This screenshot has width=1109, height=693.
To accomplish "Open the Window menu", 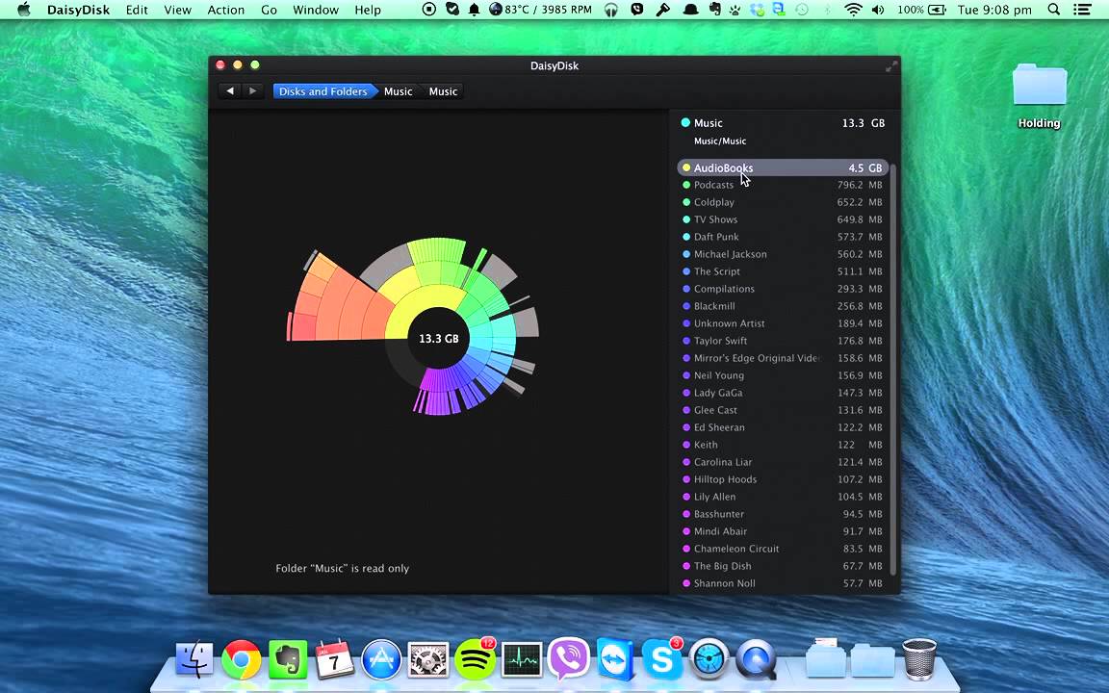I will tap(316, 10).
